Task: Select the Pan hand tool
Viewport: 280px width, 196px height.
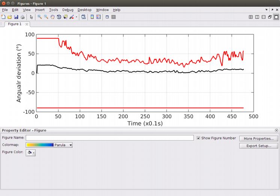Action: point(52,17)
